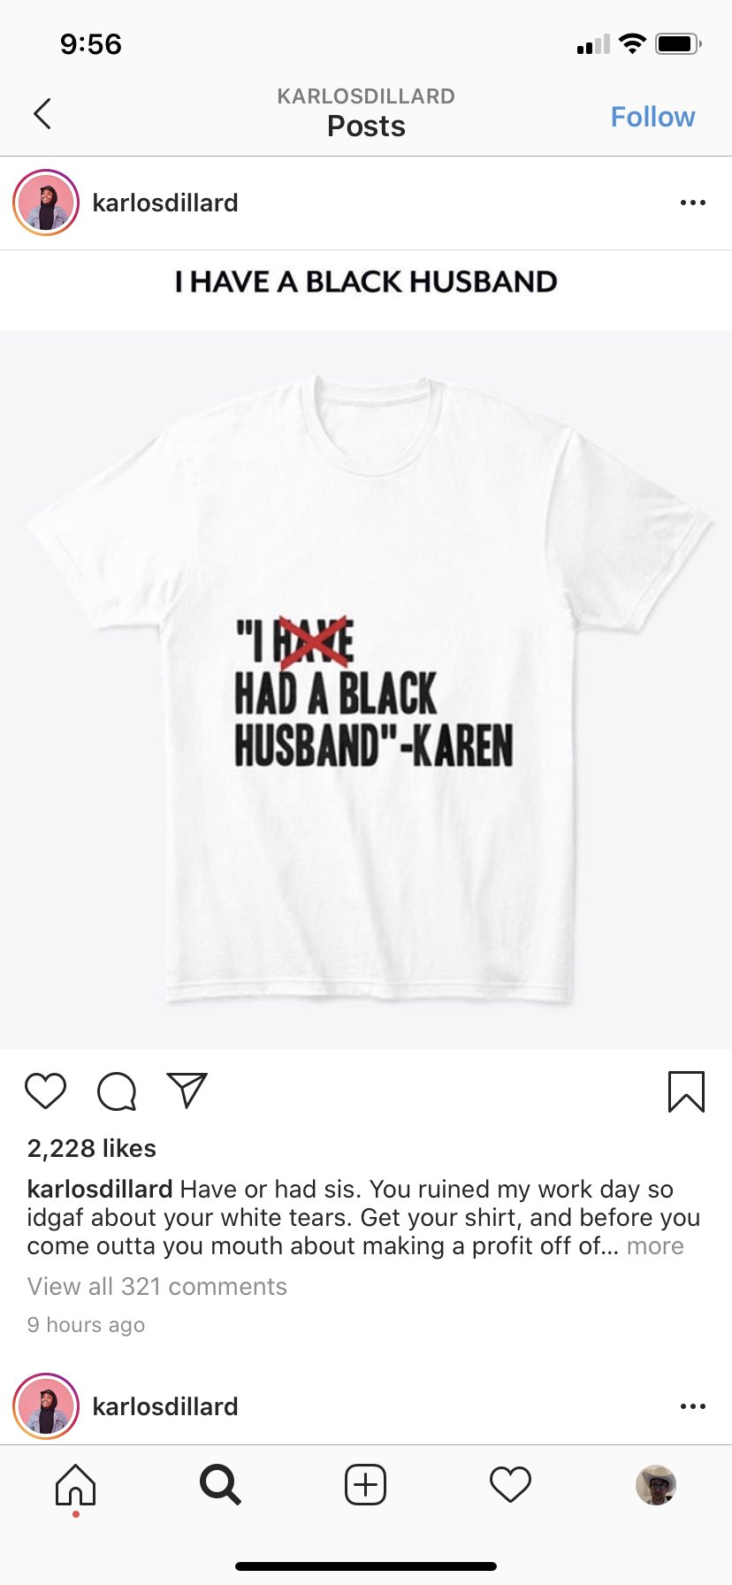This screenshot has width=732, height=1585.
Task: Expand caption by tapping more
Action: pyautogui.click(x=655, y=1245)
